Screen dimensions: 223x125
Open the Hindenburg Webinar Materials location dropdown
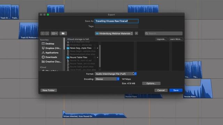(x=114, y=33)
